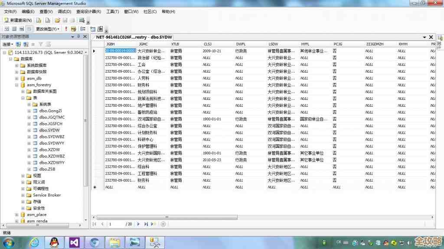Click the move to last record button

click(146, 224)
